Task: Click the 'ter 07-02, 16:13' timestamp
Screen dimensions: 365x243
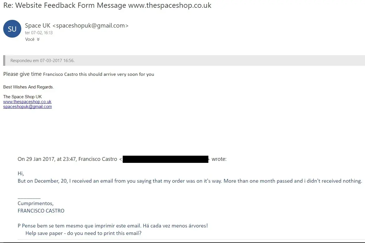Action: click(39, 33)
